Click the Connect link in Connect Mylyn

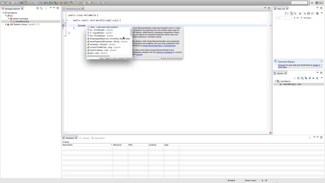(281, 65)
